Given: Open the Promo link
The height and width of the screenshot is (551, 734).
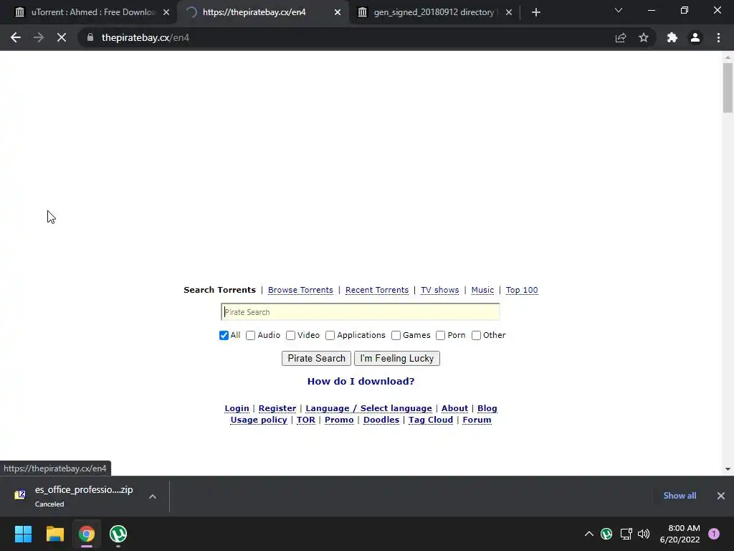Looking at the screenshot, I should 339,420.
